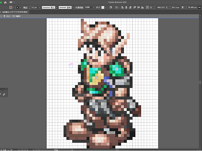202x151 pixels.
Task: Open the rotate view dropdown
Action: pos(19,150)
